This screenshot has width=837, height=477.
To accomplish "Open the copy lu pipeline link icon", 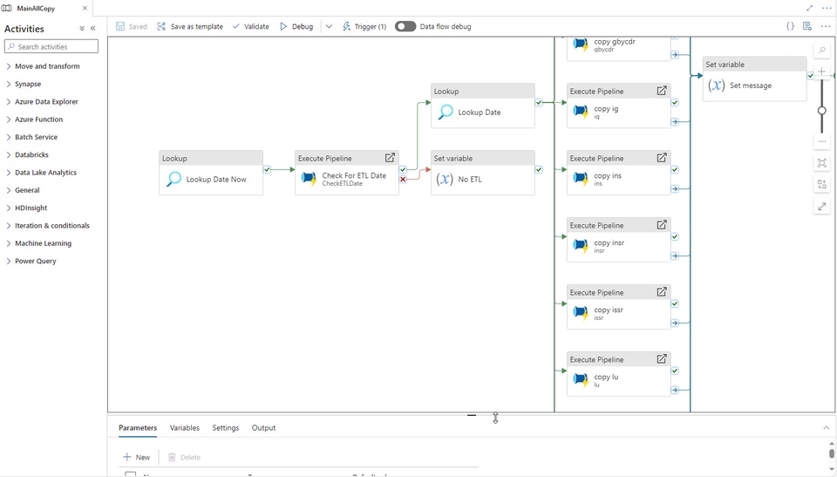I will 662,359.
